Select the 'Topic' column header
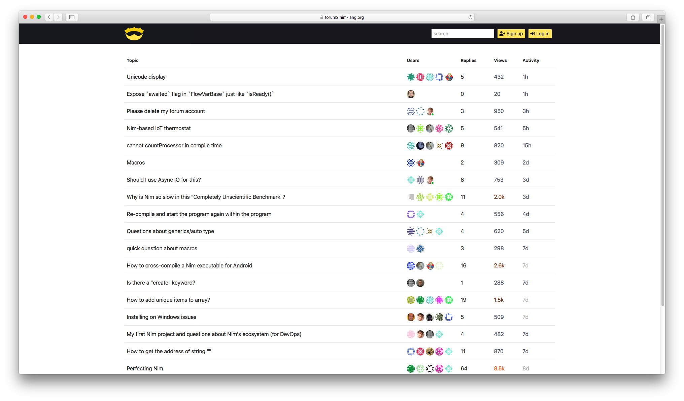Screen dimensions: 684x401 133,60
